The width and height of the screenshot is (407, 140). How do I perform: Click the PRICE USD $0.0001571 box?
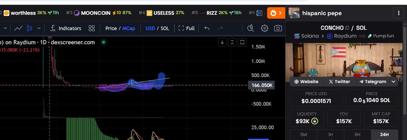[x=316, y=98]
